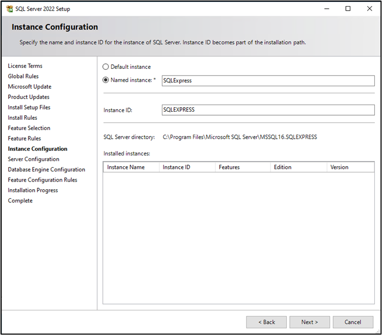Click the Instance ID text field

click(x=268, y=110)
